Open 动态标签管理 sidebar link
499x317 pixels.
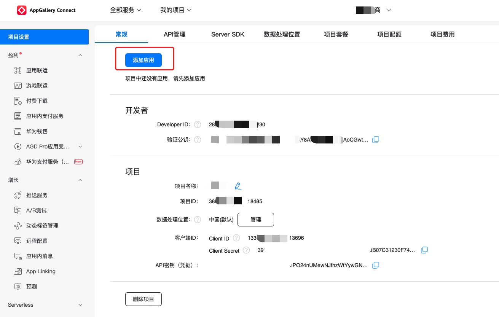tap(42, 226)
